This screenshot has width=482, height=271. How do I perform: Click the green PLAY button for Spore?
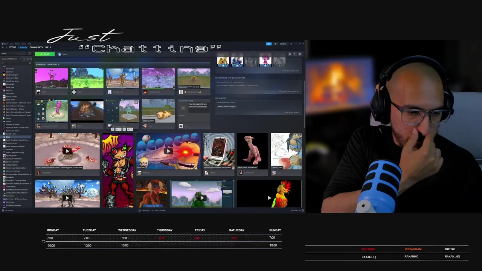(x=45, y=54)
